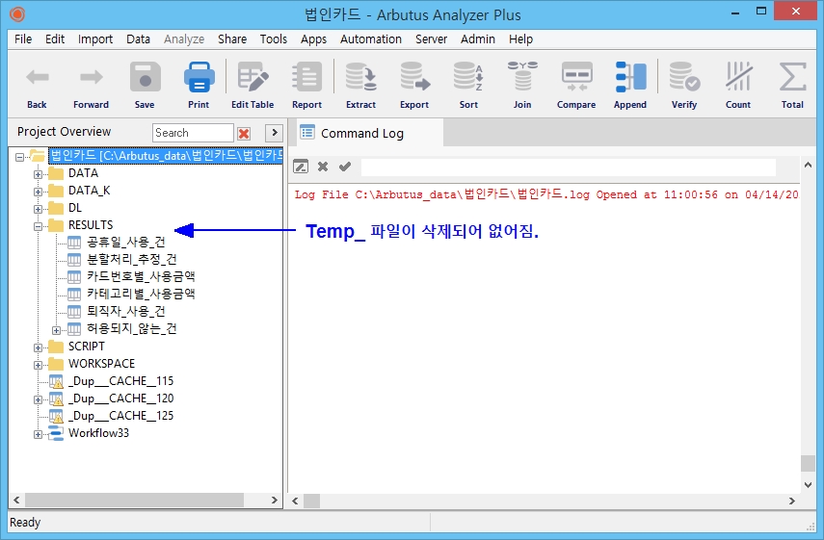
Task: Collapse the RESULTS folder
Action: pos(39,226)
